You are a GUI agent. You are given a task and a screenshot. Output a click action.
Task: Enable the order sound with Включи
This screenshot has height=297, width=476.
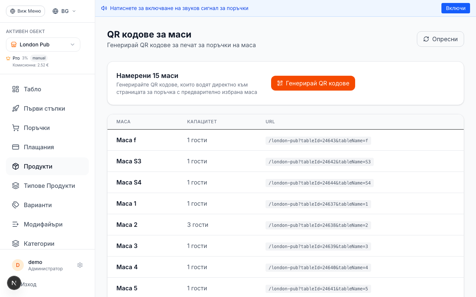[x=456, y=8]
